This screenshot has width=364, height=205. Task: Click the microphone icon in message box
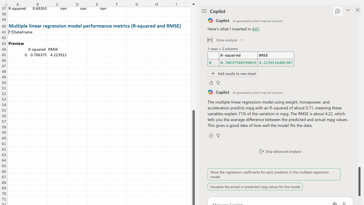coord(344,203)
